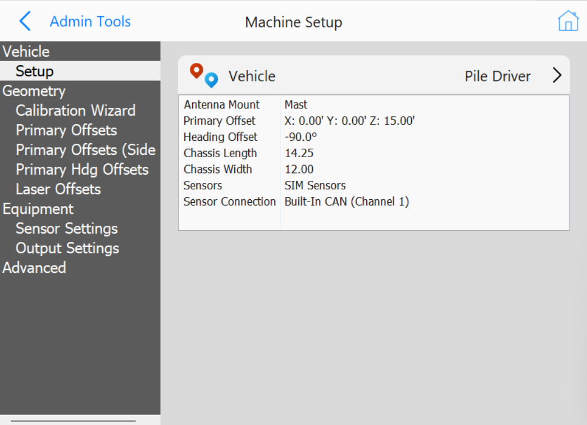Click the Machine Setup page title
The image size is (587, 425).
click(293, 22)
